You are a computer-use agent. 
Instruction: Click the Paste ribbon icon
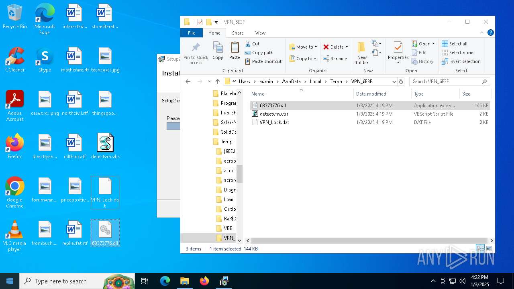tap(235, 51)
